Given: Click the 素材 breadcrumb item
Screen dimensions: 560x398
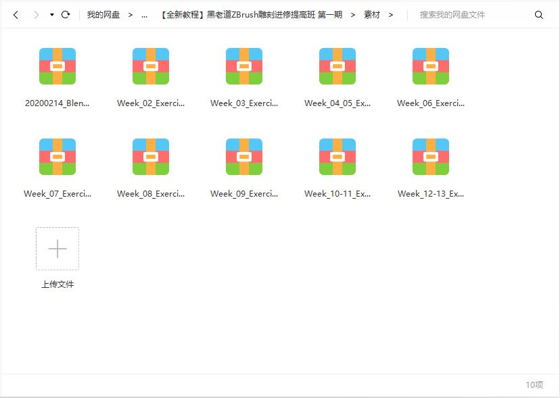Looking at the screenshot, I should (x=371, y=15).
